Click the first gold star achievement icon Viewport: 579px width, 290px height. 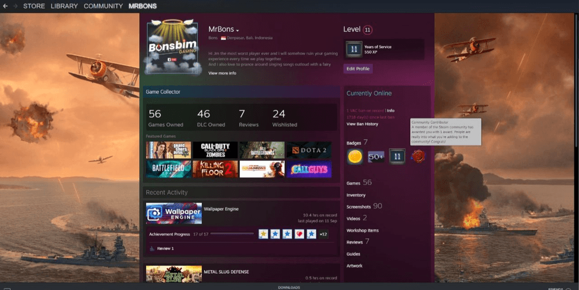click(263, 234)
